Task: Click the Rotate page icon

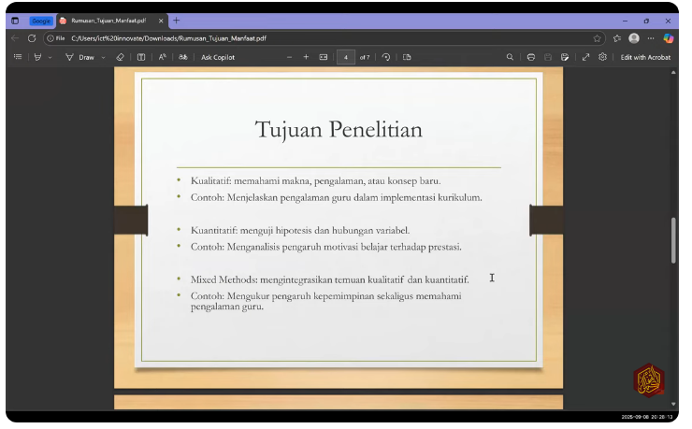Action: (386, 57)
